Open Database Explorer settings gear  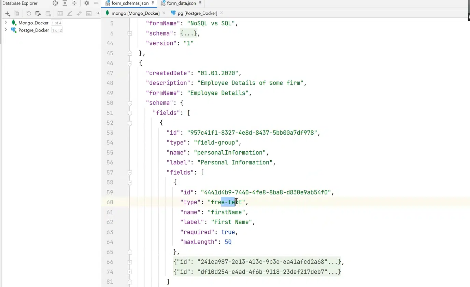click(x=87, y=3)
